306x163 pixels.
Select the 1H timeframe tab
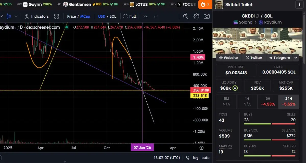point(247,102)
